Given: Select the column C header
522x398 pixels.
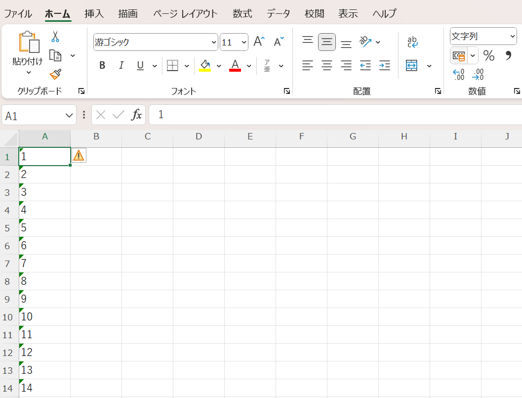Looking at the screenshot, I should point(147,136).
